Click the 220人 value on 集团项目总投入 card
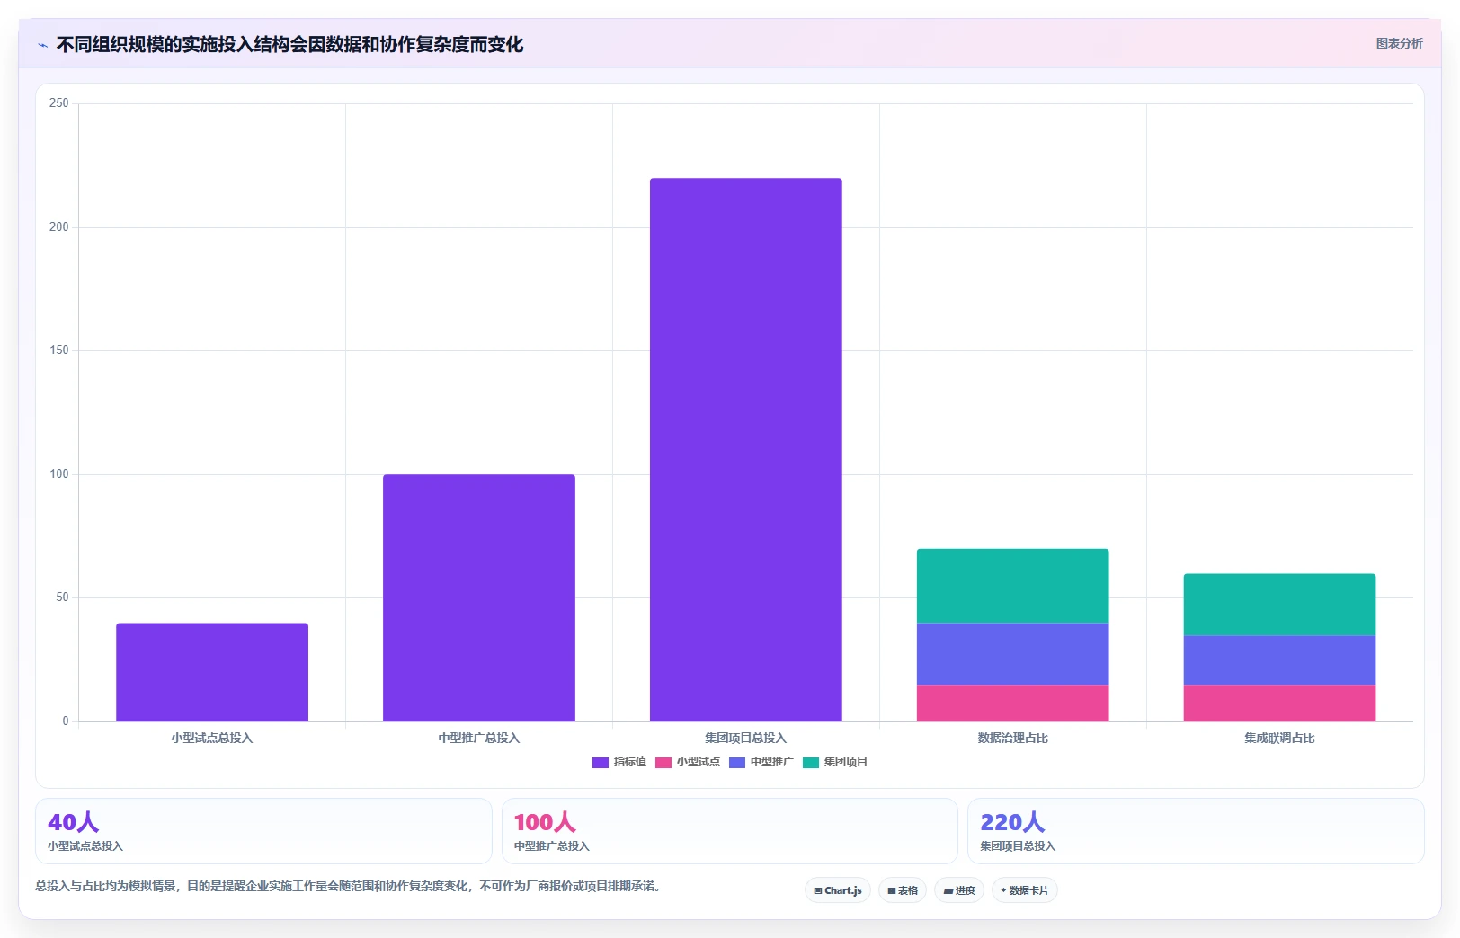Image resolution: width=1460 pixels, height=938 pixels. pyautogui.click(x=1012, y=822)
